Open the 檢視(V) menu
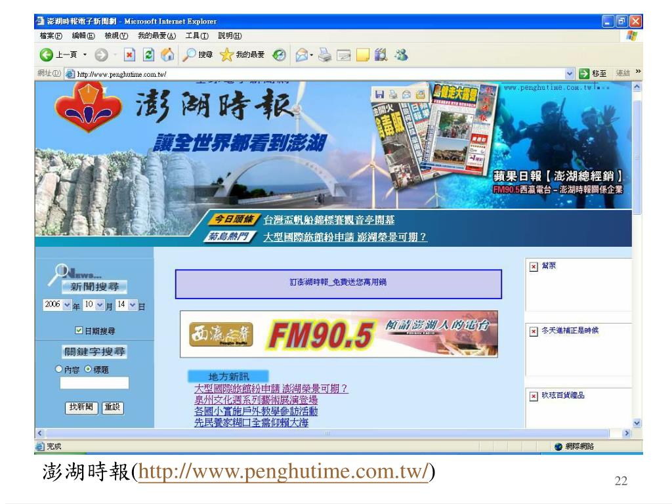 point(116,36)
